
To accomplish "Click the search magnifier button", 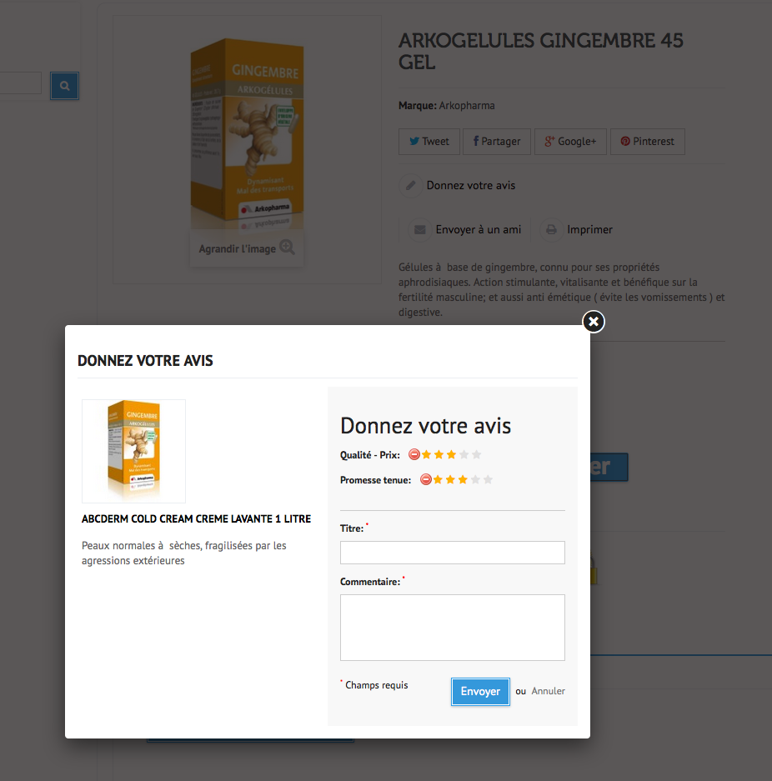I will tap(65, 86).
